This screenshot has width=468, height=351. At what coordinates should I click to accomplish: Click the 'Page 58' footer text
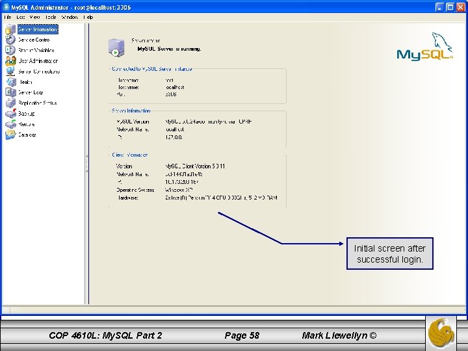pos(242,335)
